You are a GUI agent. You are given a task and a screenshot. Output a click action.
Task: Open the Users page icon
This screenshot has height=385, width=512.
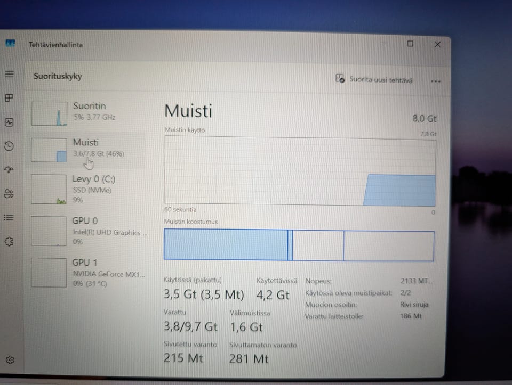click(x=9, y=194)
